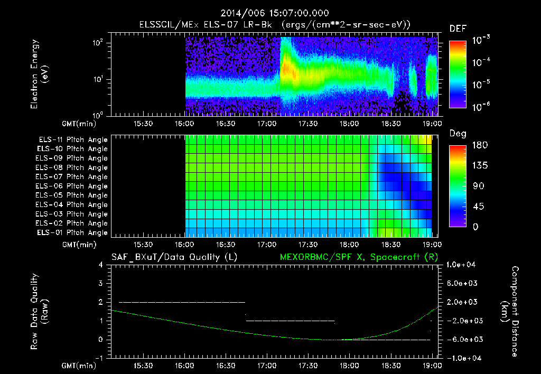Click the Deg pitch angle color bar

458,186
